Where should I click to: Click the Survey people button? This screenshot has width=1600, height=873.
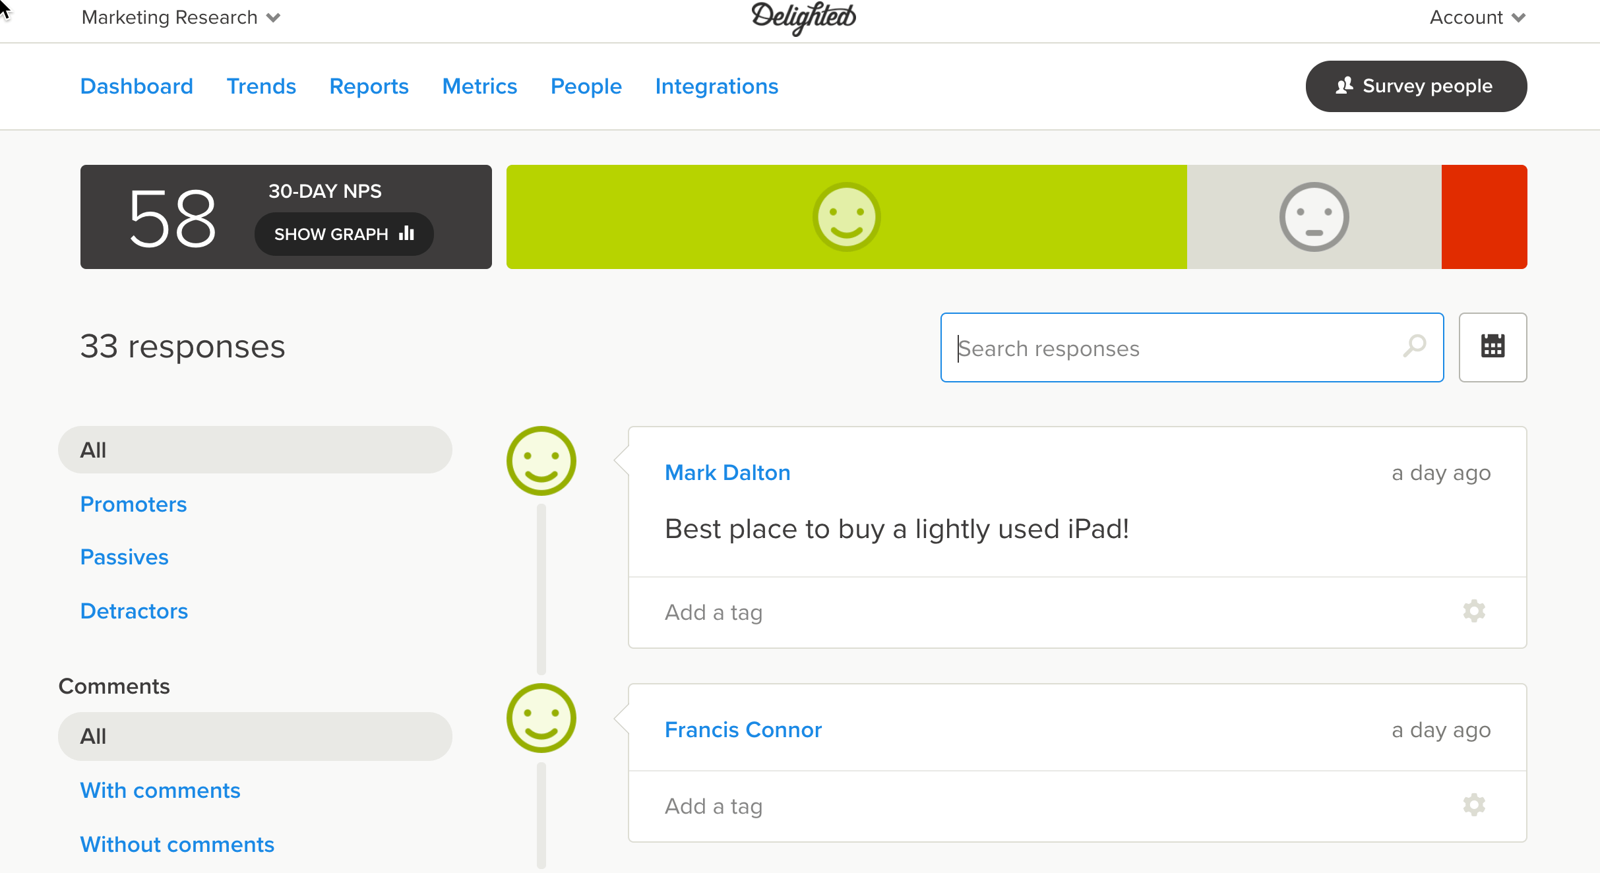coord(1416,86)
